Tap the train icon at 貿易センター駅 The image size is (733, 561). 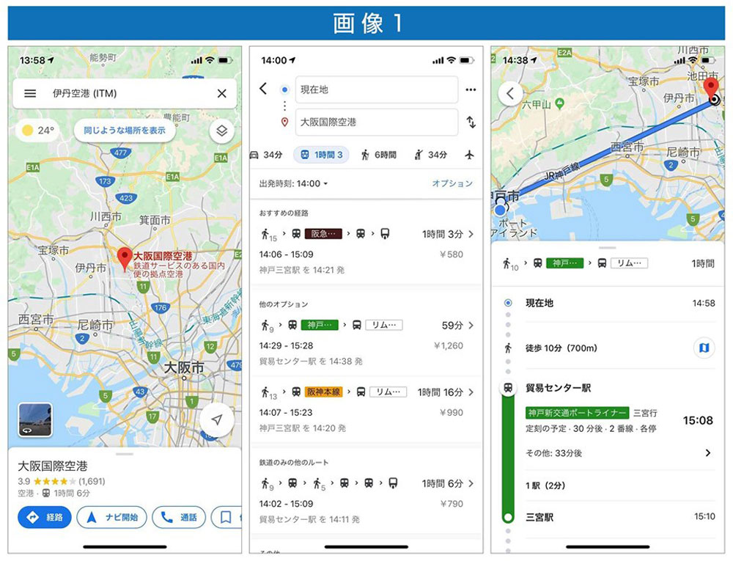click(x=508, y=387)
